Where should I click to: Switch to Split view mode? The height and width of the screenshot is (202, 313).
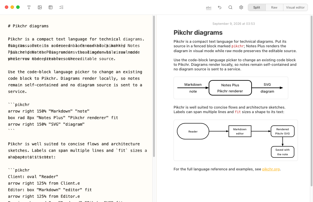(x=257, y=7)
